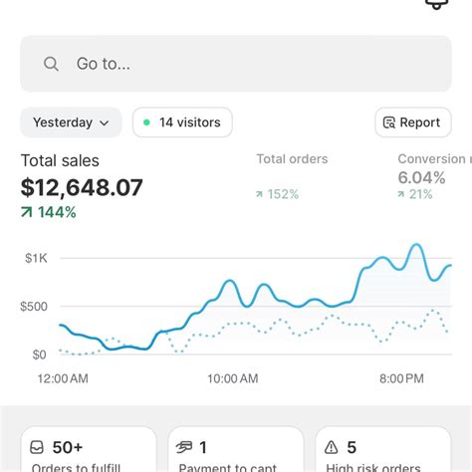Image resolution: width=472 pixels, height=472 pixels.
Task: Click the 14 visitors pill button
Action: click(x=182, y=122)
